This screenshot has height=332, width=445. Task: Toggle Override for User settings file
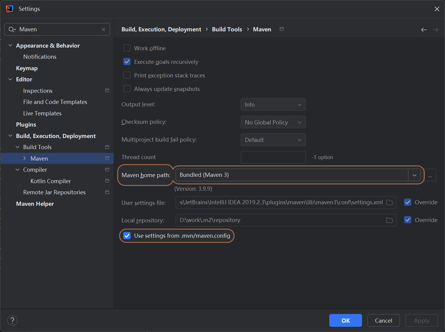408,202
